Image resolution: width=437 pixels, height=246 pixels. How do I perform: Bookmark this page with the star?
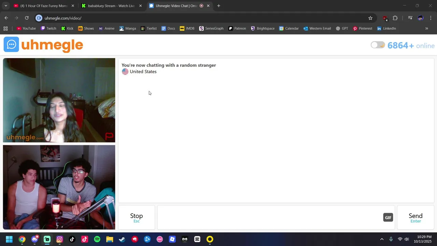point(370,18)
